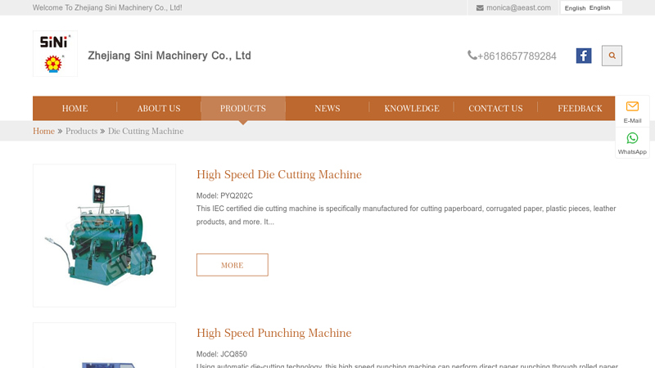Select the PRODUCTS menu item
The height and width of the screenshot is (368, 655).
click(243, 109)
